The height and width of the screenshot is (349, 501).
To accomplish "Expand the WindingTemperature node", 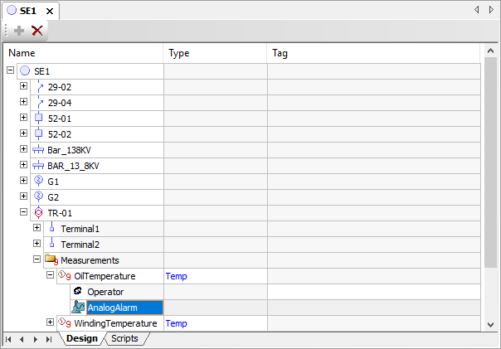I will click(x=51, y=322).
